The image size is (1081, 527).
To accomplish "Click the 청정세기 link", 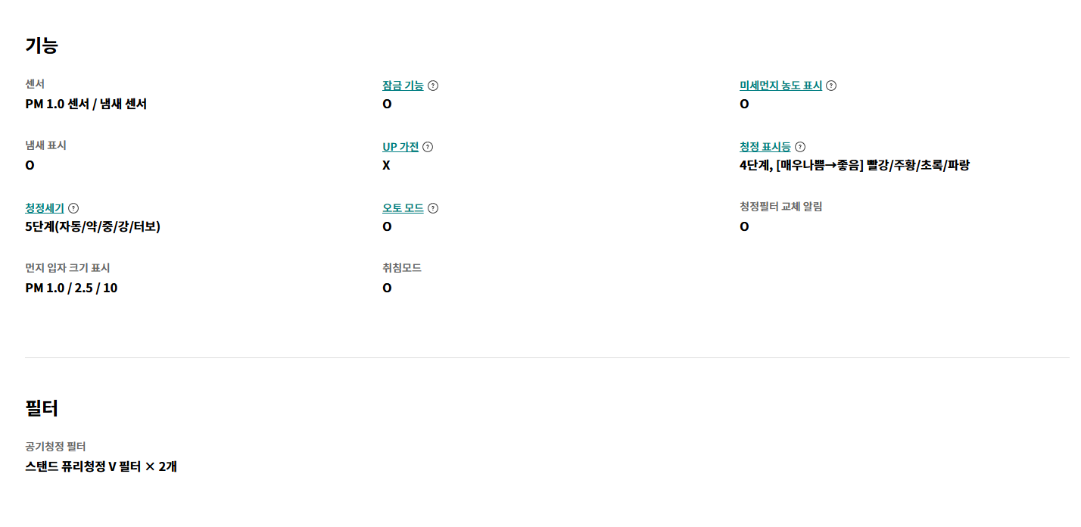I will coord(45,208).
